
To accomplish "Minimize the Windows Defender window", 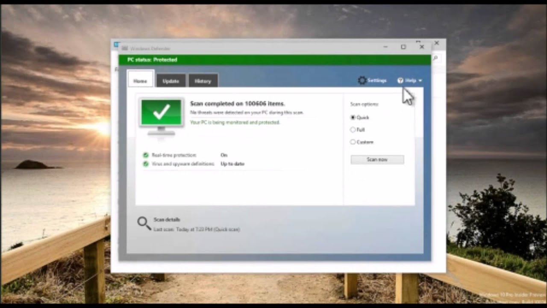I will coord(385,47).
